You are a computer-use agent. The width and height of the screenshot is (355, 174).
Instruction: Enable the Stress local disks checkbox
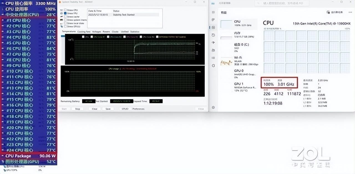click(65, 23)
